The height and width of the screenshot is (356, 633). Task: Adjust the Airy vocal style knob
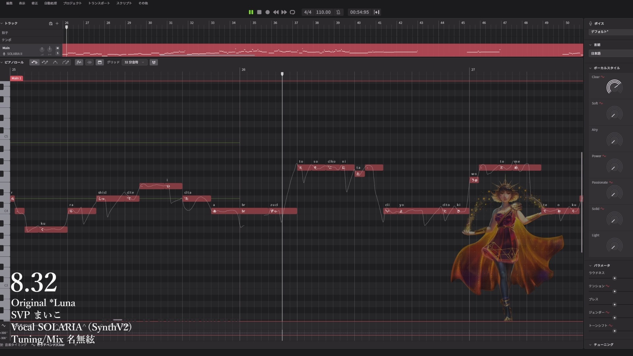(614, 140)
